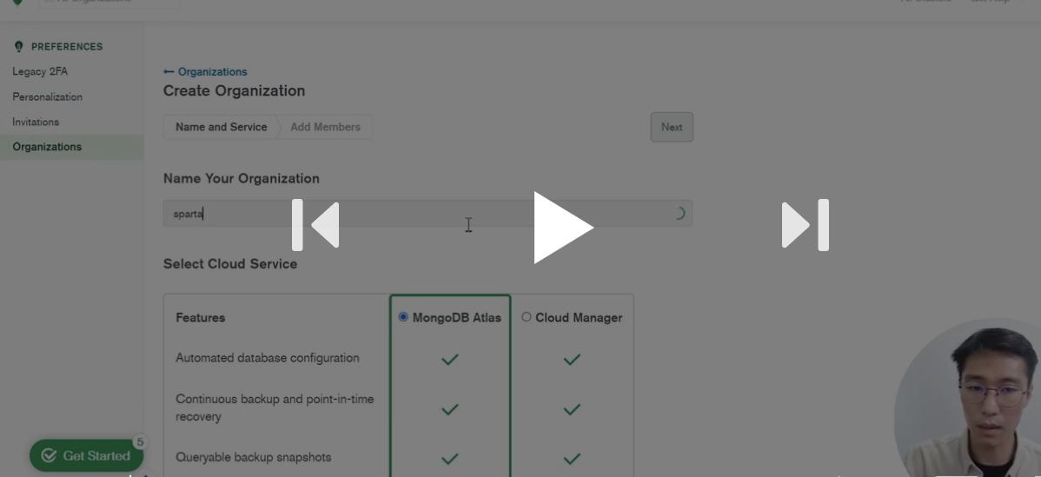This screenshot has width=1041, height=477.
Task: Click the organization name input field
Action: point(428,214)
